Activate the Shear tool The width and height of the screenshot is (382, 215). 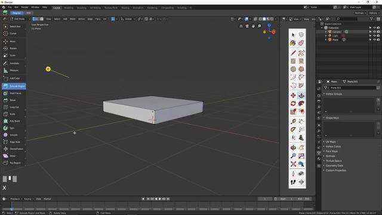pos(14,156)
